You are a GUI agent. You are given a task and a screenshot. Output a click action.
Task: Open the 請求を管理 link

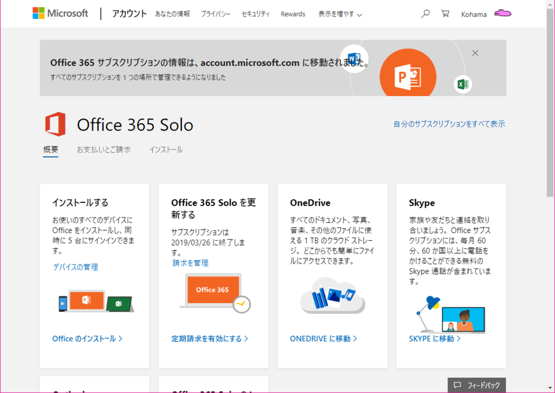tap(190, 263)
